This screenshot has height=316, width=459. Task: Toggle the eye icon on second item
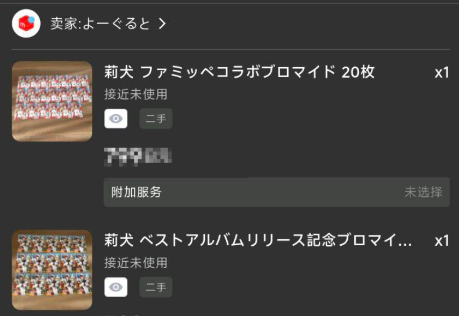point(116,287)
